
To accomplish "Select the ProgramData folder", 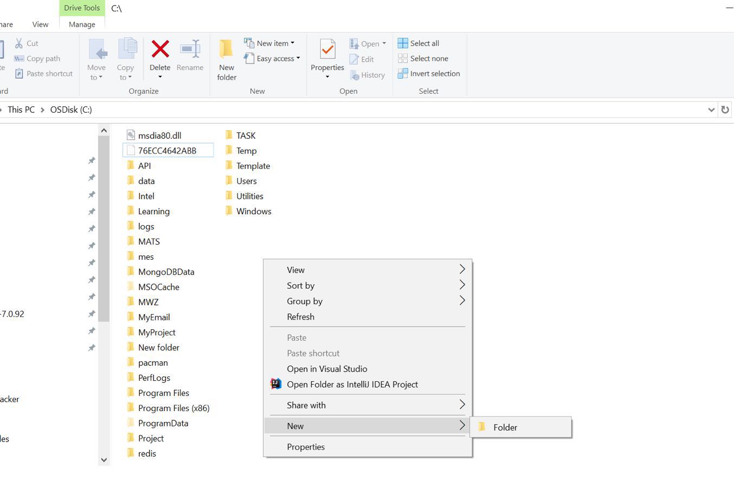I will [x=157, y=423].
